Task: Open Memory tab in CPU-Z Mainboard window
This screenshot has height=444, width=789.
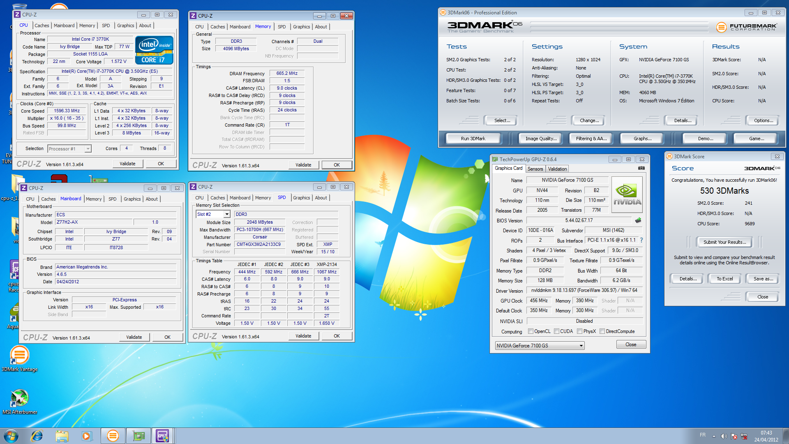Action: (x=94, y=199)
